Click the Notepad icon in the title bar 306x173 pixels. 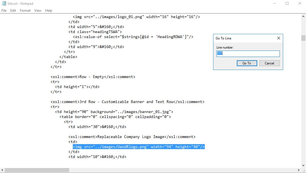coord(4,3)
